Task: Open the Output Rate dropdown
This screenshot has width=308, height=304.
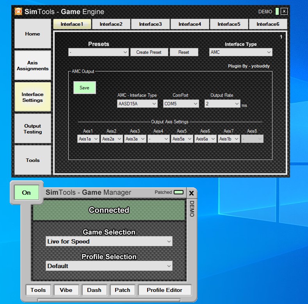Action: [x=223, y=104]
